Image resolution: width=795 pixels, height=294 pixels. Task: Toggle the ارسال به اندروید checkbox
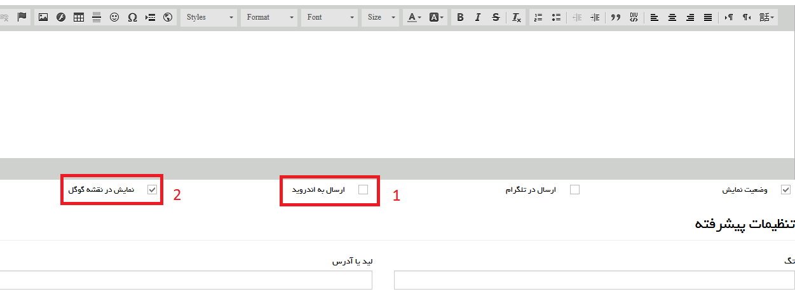[x=363, y=189]
